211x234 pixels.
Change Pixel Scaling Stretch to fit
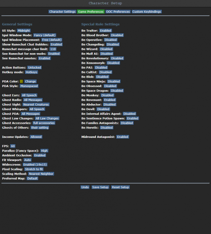pos(34,170)
